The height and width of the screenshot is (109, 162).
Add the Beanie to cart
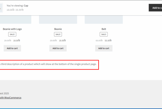pos(58,48)
